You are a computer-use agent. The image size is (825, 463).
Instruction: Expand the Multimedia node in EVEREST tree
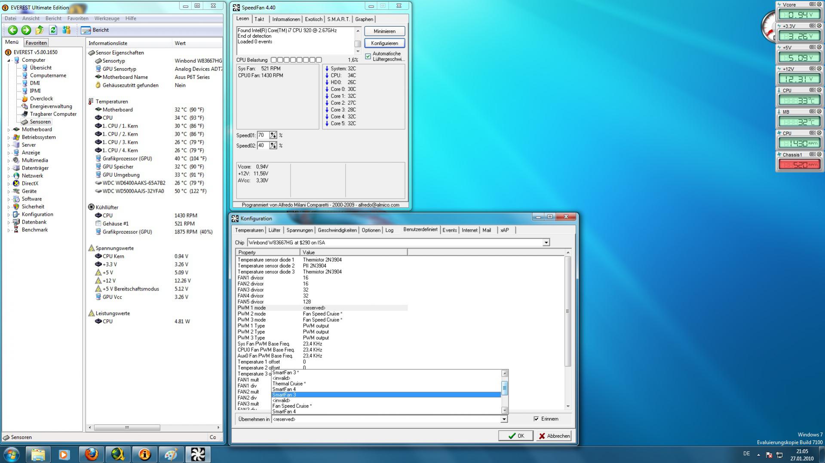click(x=9, y=160)
